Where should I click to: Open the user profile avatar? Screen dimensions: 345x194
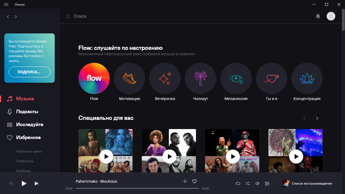click(331, 16)
